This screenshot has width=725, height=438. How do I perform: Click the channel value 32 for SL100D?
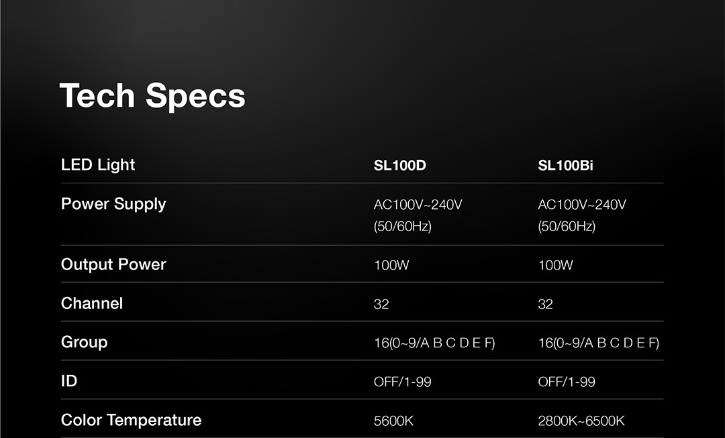click(x=381, y=304)
